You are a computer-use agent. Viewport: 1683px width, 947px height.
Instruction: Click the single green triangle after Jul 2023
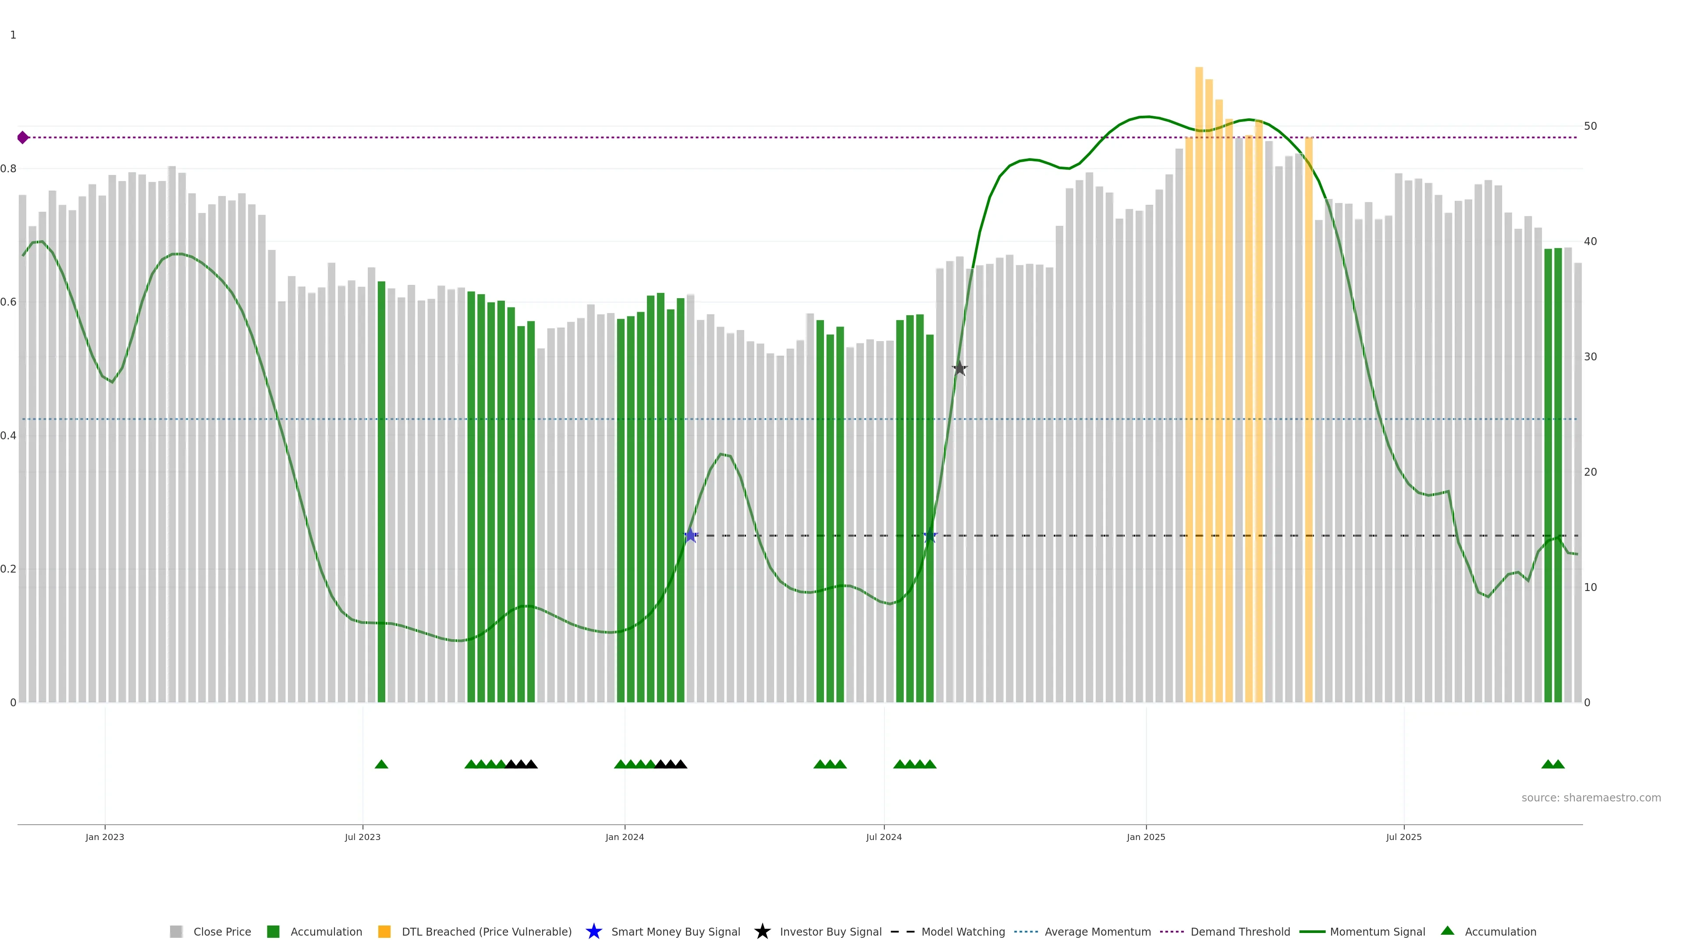point(382,764)
